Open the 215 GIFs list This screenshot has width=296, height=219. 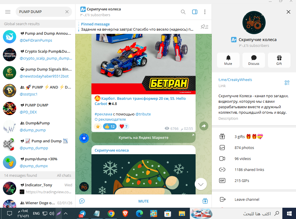click(x=254, y=181)
